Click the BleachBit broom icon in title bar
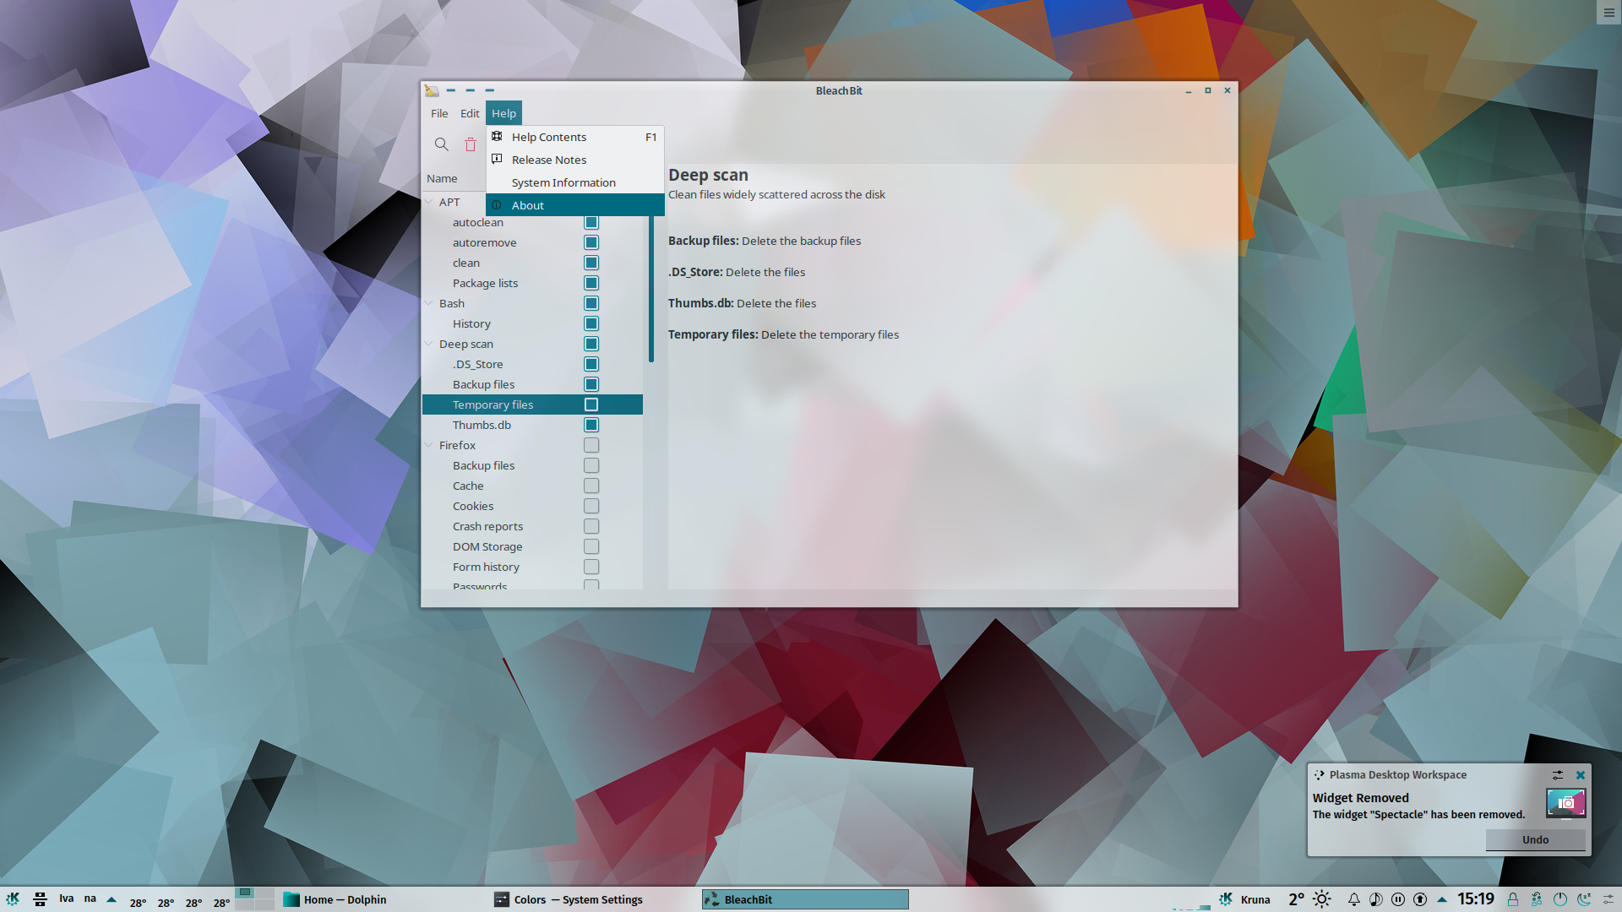This screenshot has width=1622, height=912. [432, 90]
